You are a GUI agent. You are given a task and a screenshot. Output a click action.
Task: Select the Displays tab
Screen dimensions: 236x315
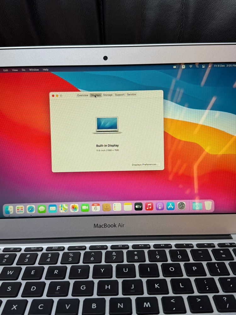coord(96,95)
